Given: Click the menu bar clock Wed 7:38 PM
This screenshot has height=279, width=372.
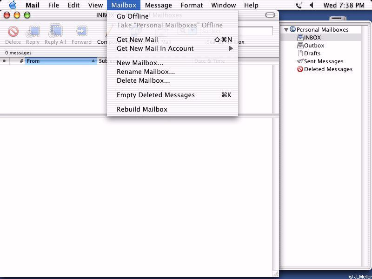Looking at the screenshot, I should click(x=344, y=5).
